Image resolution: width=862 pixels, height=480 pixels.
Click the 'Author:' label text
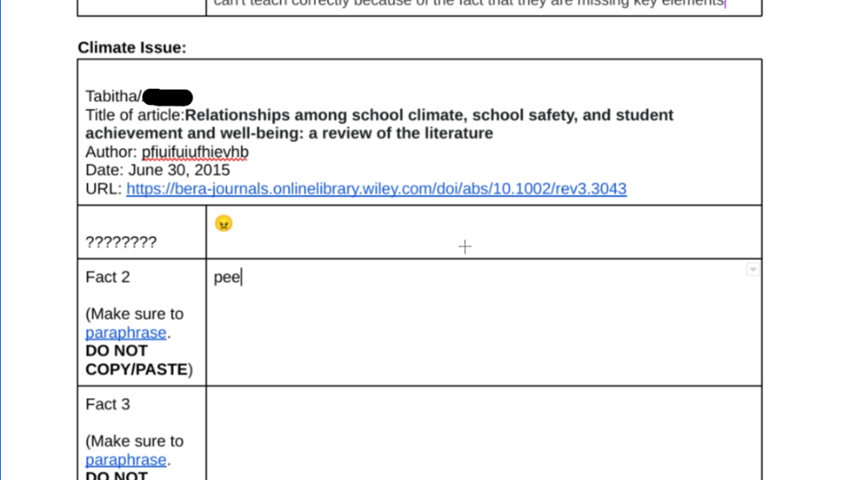tap(111, 153)
